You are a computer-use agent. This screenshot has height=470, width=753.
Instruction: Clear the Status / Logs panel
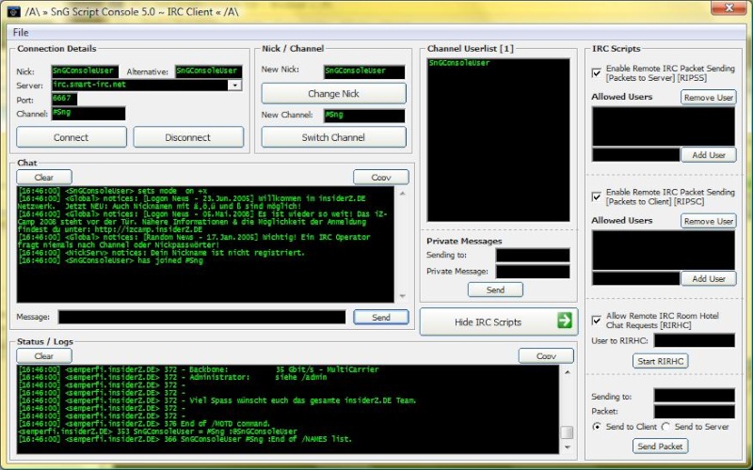pos(43,356)
